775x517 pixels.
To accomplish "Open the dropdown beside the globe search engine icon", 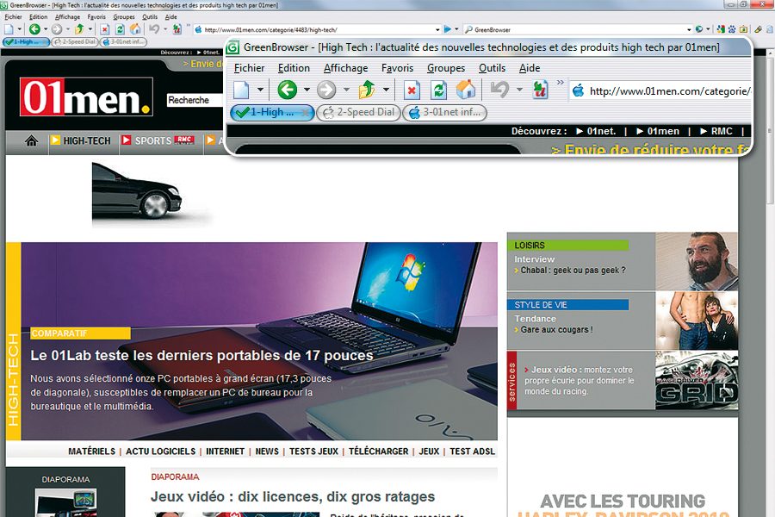I will tap(709, 29).
